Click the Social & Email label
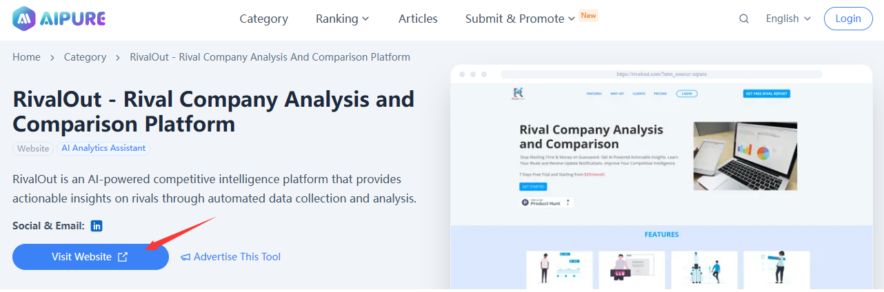884x292 pixels. tap(48, 226)
